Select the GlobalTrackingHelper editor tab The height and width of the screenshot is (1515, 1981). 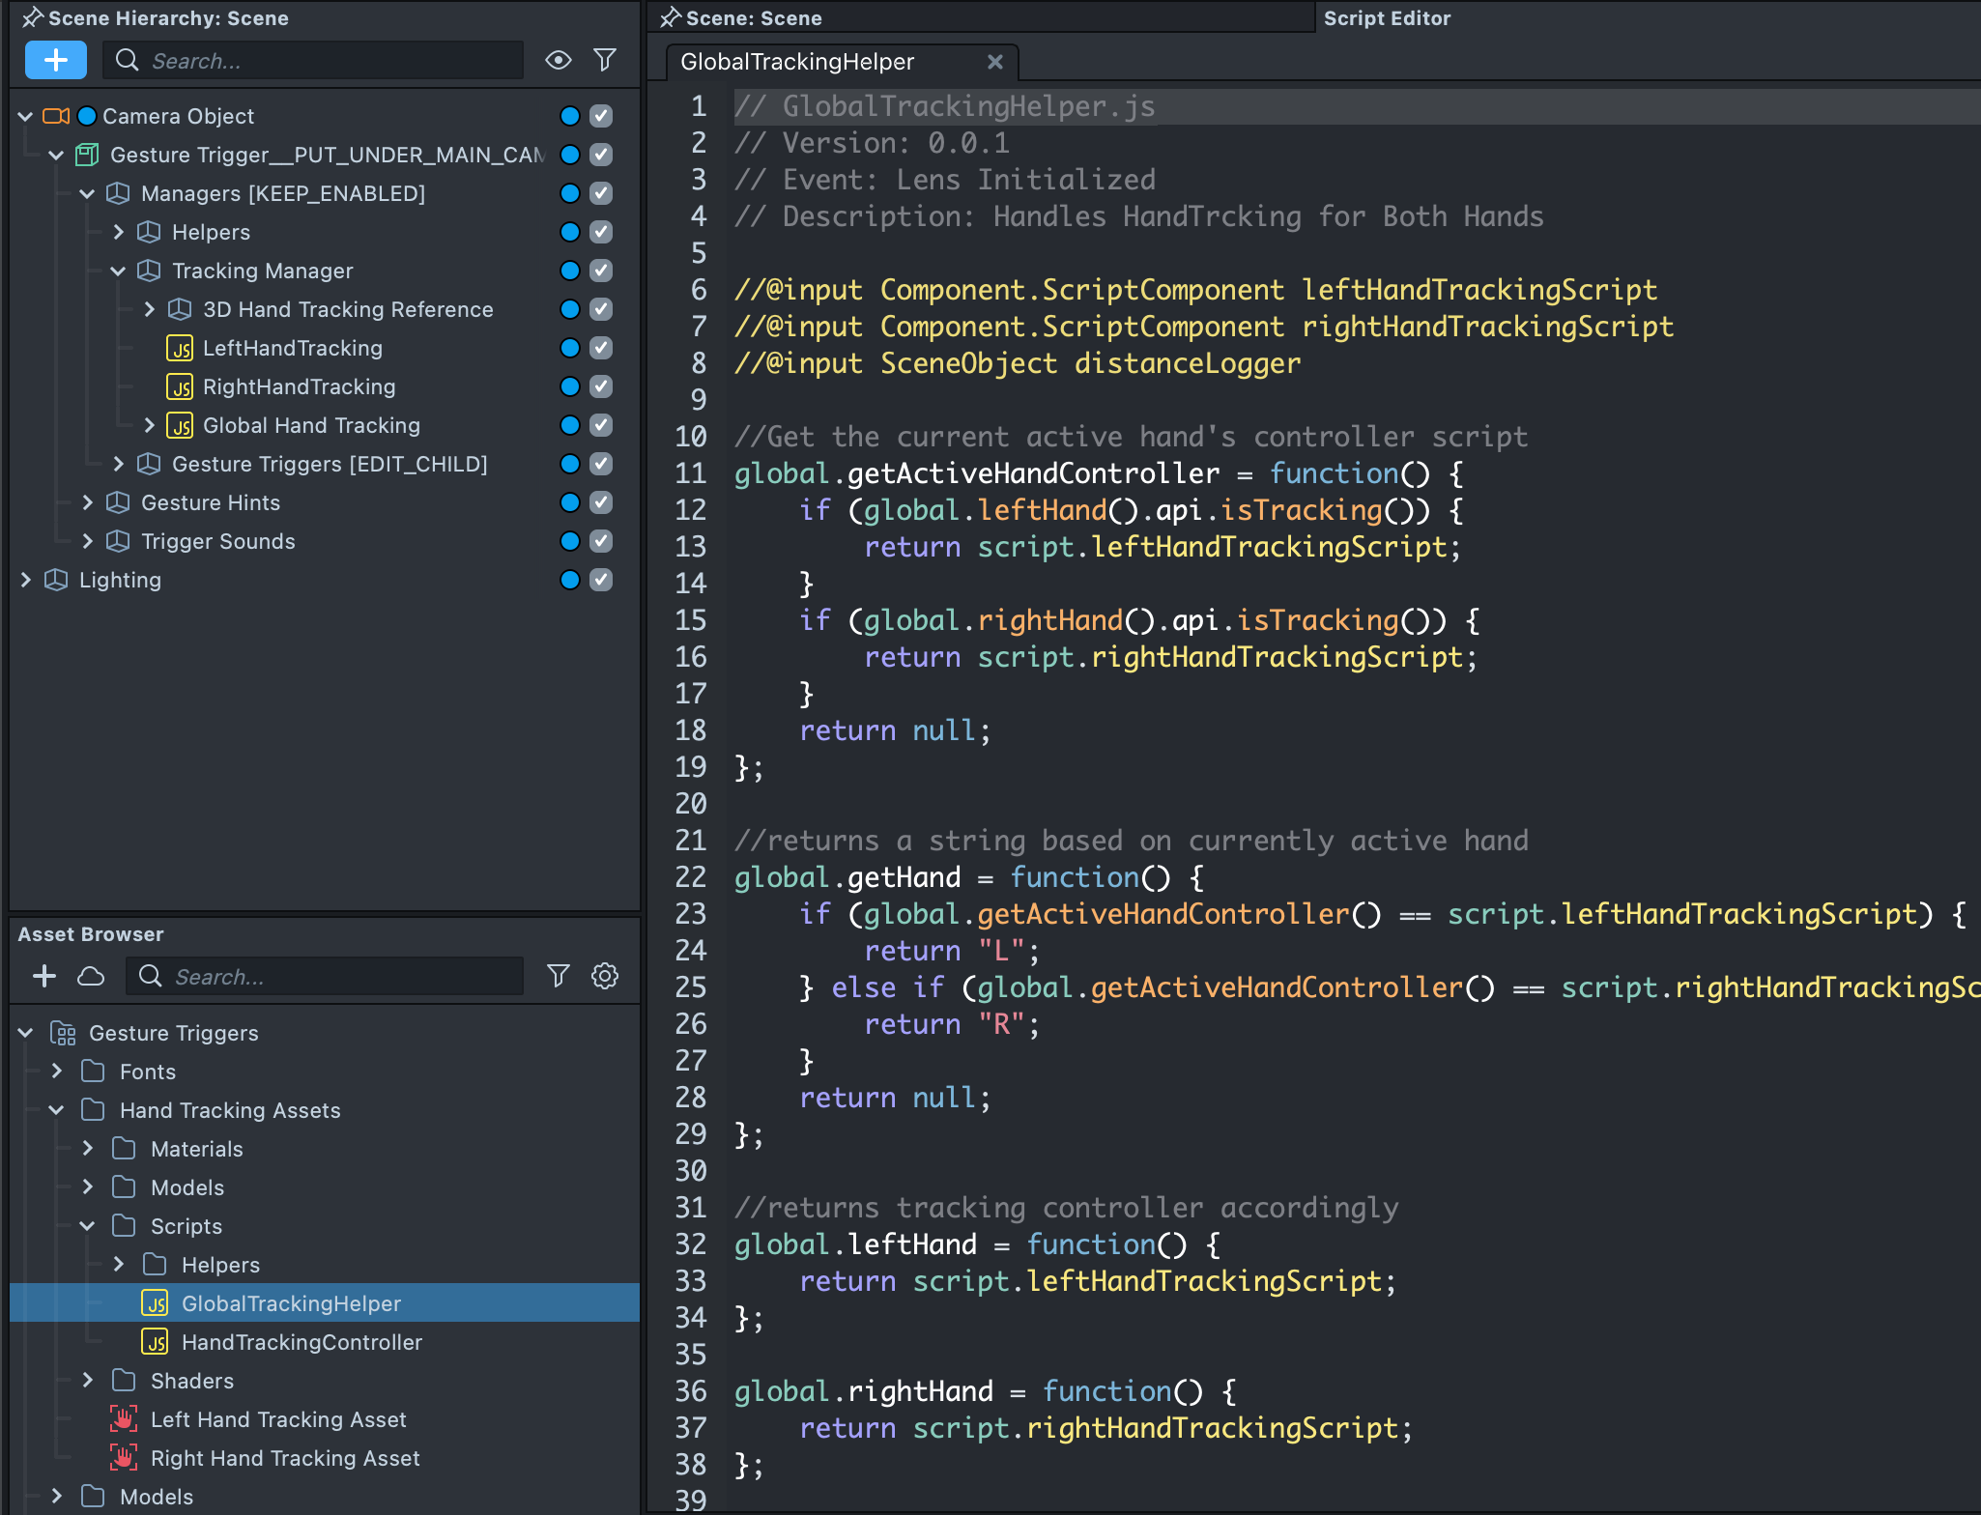(797, 62)
